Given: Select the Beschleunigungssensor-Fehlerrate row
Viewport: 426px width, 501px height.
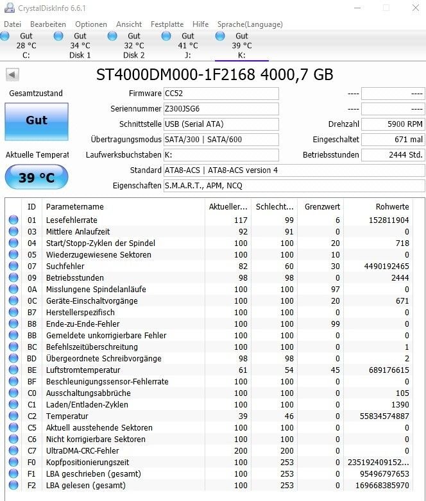Looking at the screenshot, I should 209,381.
